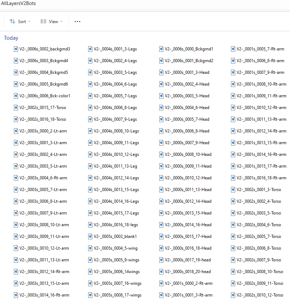Screen dimensions: 290x299
Task: Click file icon of V2-_0004s_0016_18-legs
Action: [90, 225]
